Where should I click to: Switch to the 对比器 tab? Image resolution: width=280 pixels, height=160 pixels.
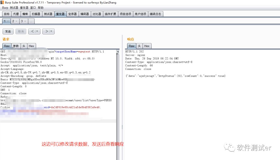[97, 14]
